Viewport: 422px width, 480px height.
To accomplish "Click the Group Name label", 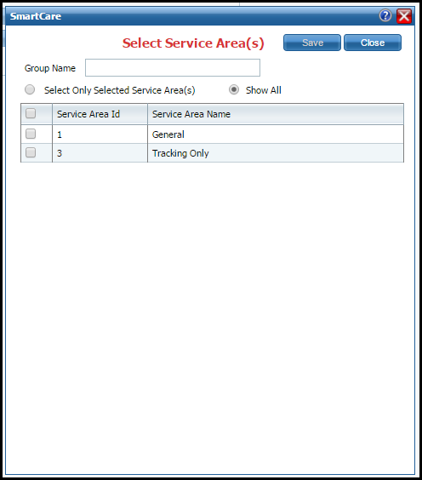I will coord(50,68).
